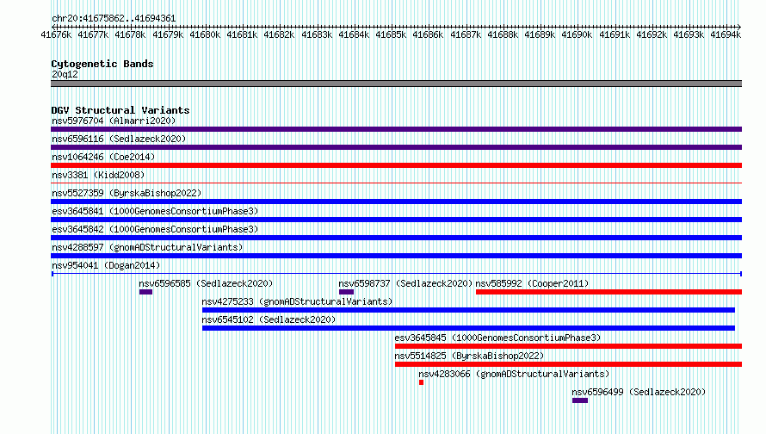This screenshot has height=434, width=766.
Task: Open nsv4283066 (gnomADStructuralVariants) label
Action: [x=514, y=374]
